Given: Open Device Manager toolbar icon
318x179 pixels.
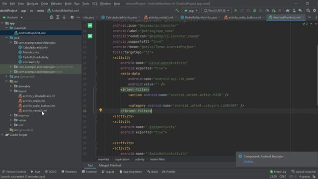Looking at the screenshot, I should point(294,10).
